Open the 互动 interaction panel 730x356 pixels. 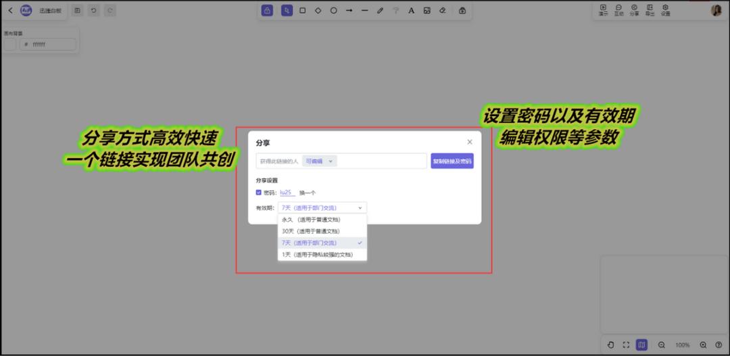point(618,10)
